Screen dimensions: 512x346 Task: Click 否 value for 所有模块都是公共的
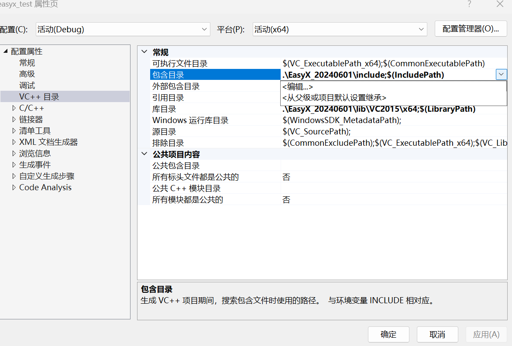(286, 200)
